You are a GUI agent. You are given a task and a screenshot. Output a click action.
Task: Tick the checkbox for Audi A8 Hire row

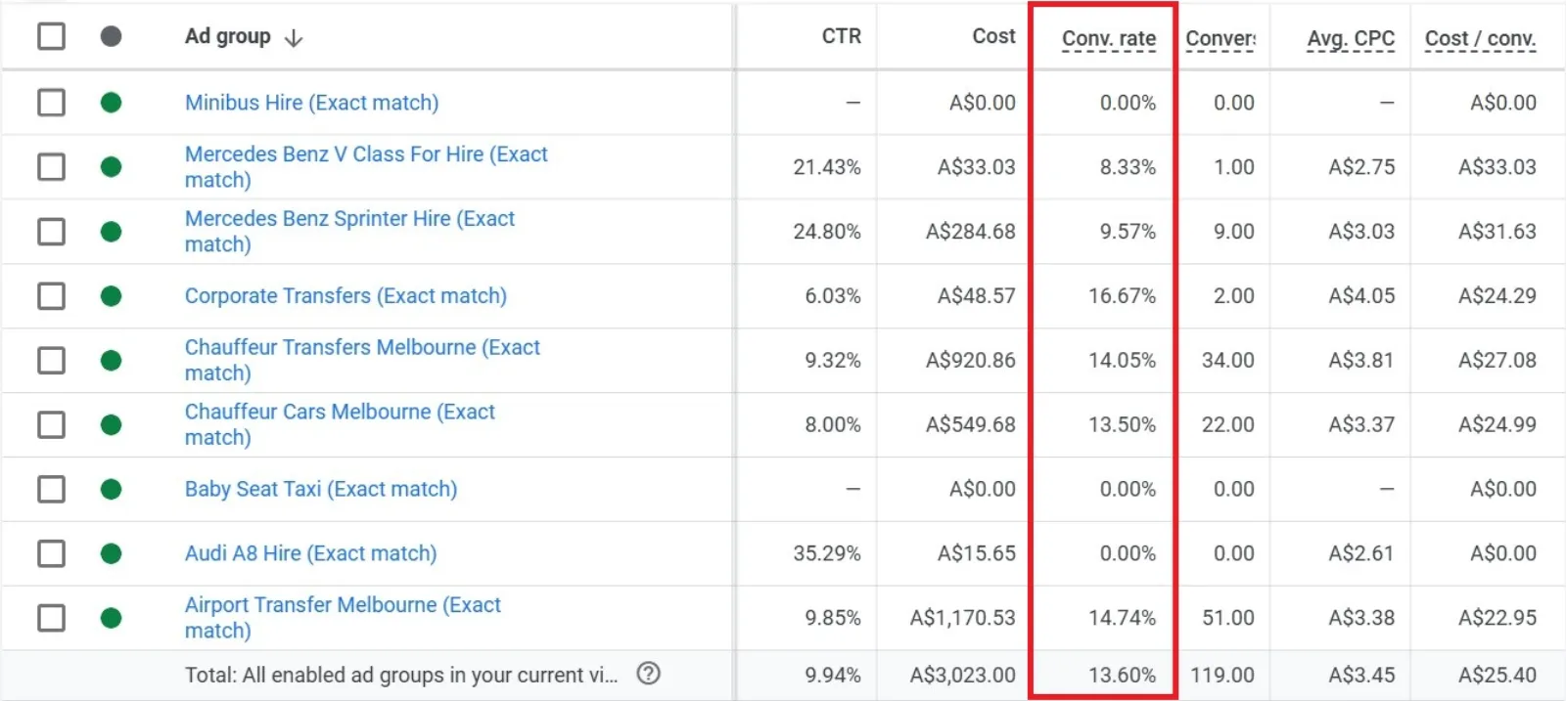click(51, 553)
